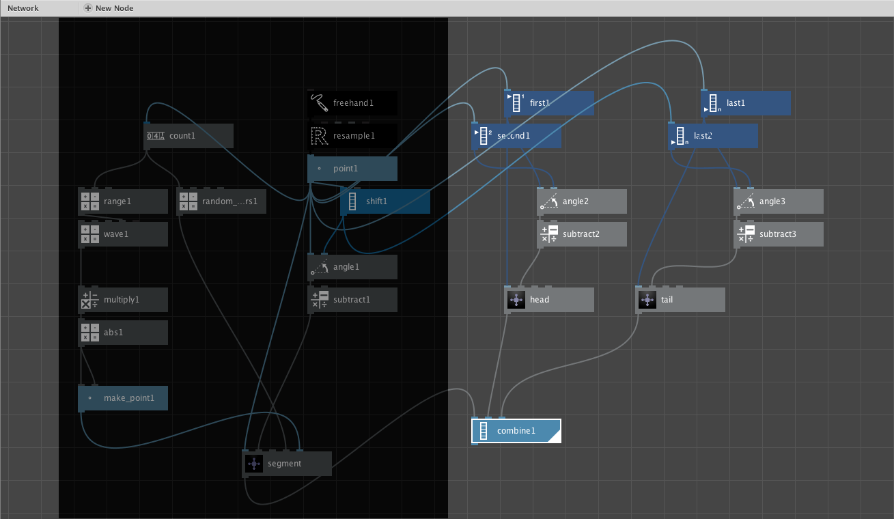This screenshot has width=894, height=519.
Task: Click the segment node icon
Action: pos(254,464)
